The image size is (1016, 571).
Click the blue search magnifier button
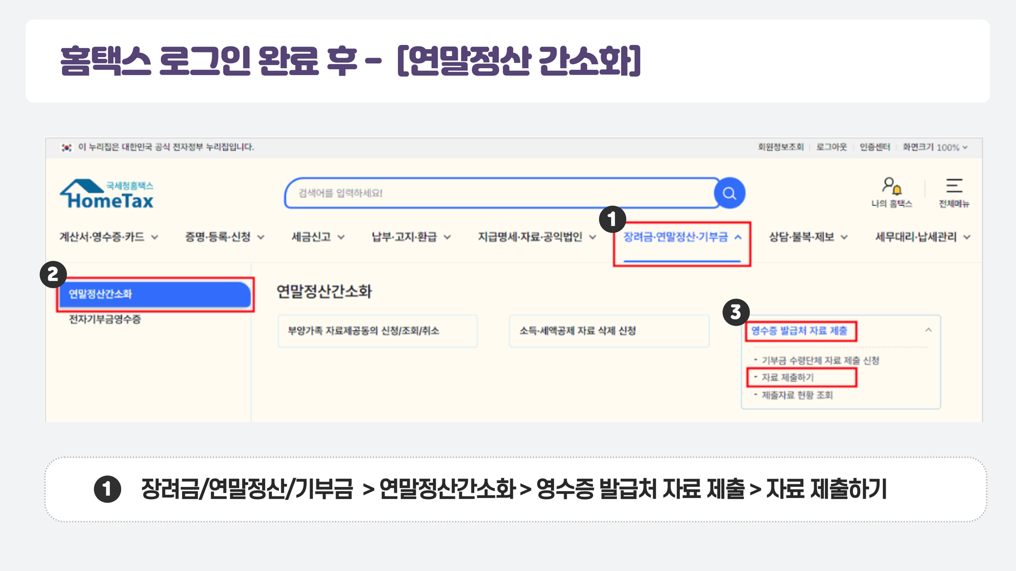click(x=729, y=193)
